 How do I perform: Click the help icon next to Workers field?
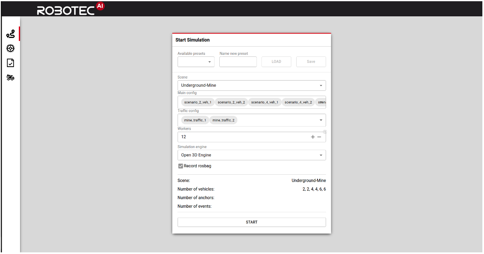[325, 132]
